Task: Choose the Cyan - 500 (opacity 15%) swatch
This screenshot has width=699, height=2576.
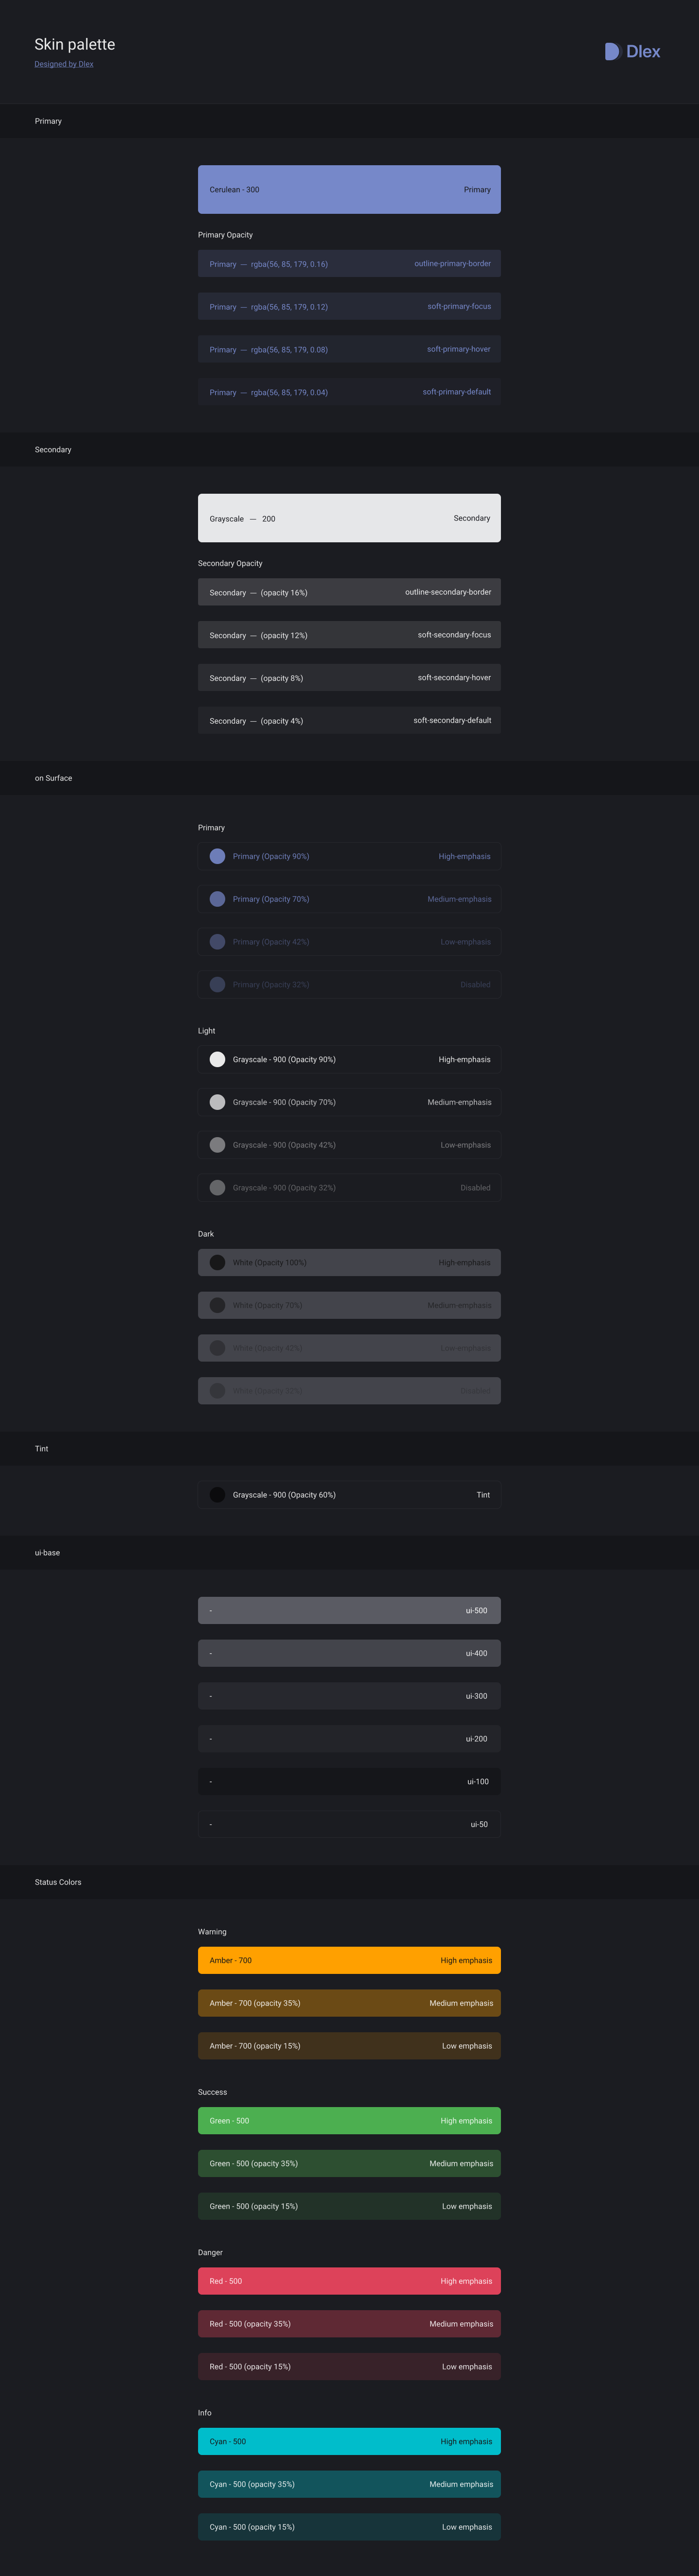Action: 349,2527
